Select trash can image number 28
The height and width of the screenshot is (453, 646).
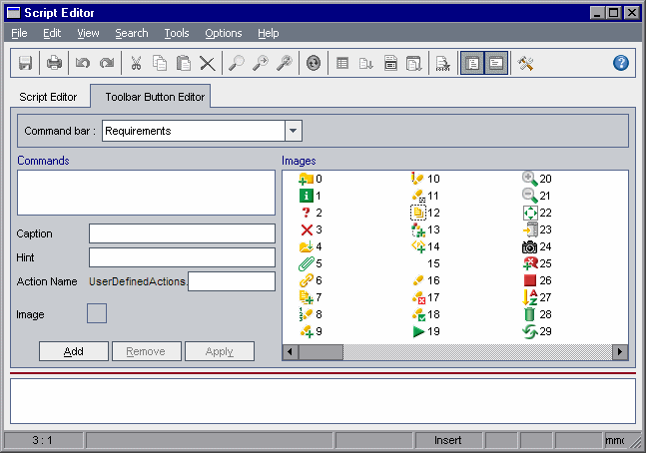tap(530, 314)
